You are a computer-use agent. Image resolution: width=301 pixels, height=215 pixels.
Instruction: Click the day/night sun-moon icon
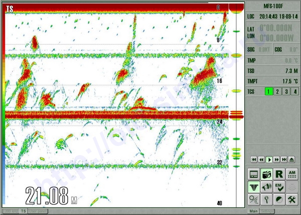point(254,199)
